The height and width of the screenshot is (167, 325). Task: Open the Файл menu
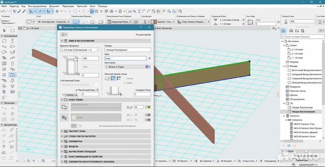(4, 6)
